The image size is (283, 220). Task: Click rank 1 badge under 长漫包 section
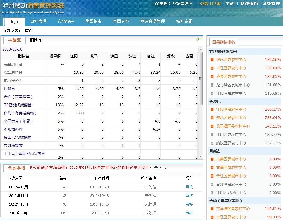(x=212, y=110)
